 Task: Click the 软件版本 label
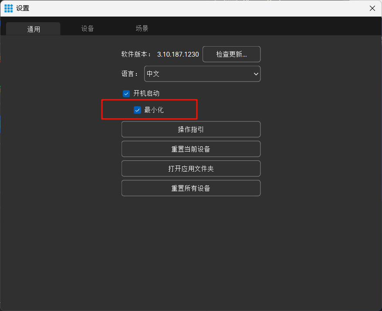[x=136, y=54]
